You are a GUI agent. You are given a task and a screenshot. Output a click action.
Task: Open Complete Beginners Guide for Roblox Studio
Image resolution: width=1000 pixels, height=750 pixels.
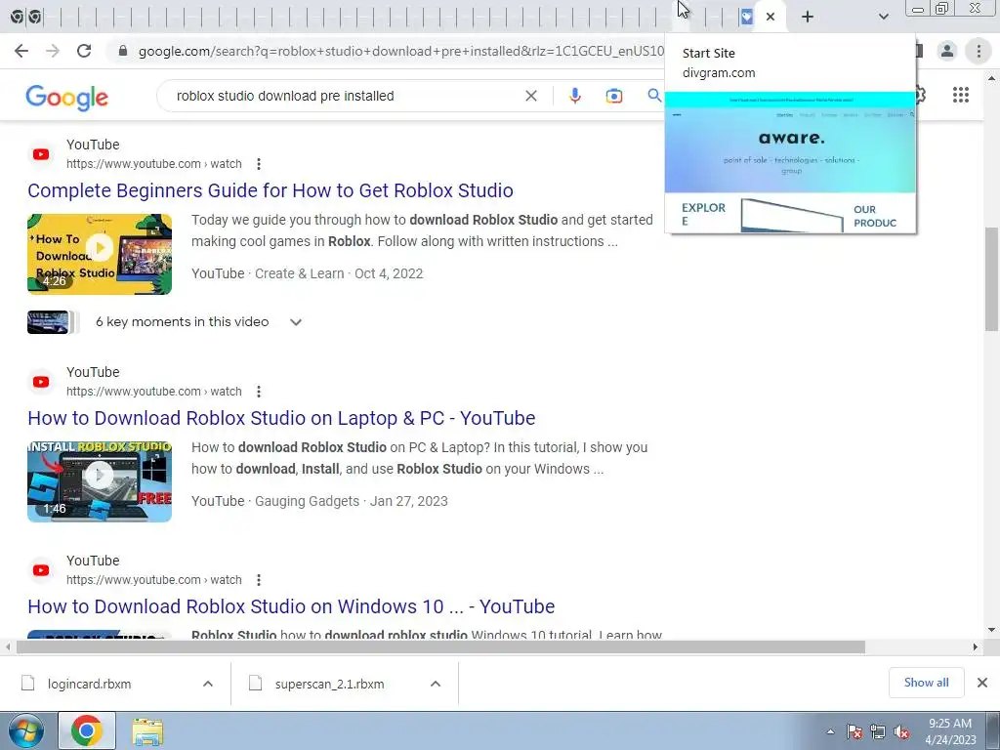271,190
